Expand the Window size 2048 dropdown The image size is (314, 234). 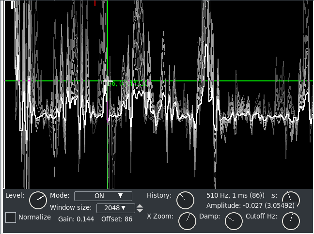pos(115,208)
